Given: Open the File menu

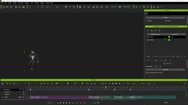Looking at the screenshot, I should [2, 3].
